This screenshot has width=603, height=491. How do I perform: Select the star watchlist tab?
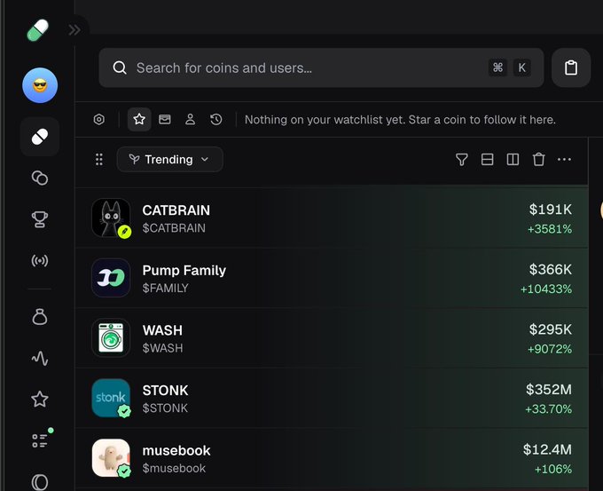(139, 119)
